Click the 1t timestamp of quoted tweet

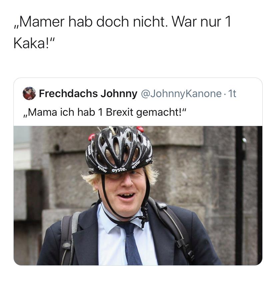pyautogui.click(x=232, y=93)
